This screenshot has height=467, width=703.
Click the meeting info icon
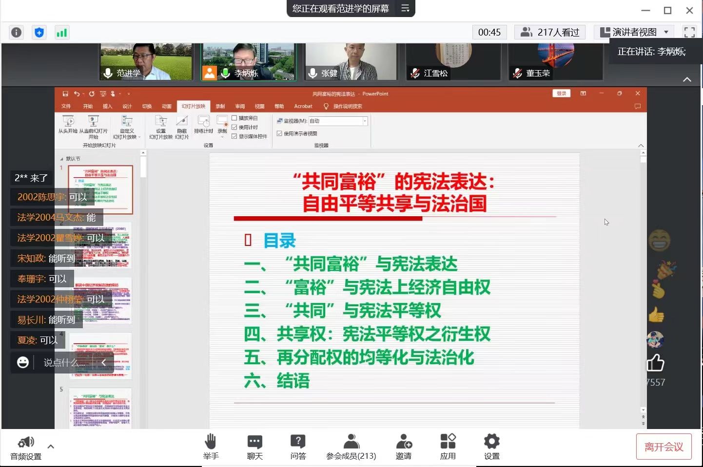(x=17, y=33)
